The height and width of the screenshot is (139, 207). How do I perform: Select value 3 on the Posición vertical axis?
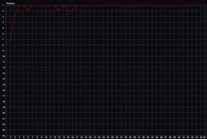click(3, 17)
